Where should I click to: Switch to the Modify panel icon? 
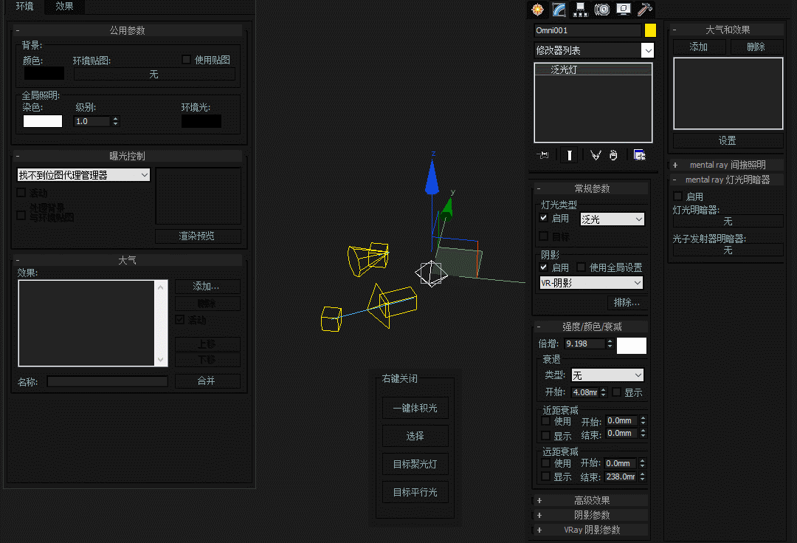[x=559, y=9]
